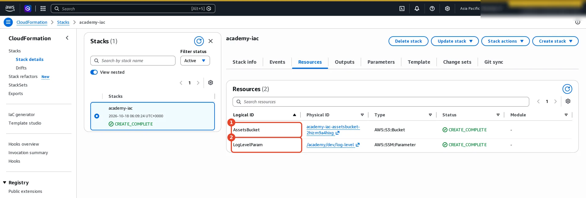The width and height of the screenshot is (586, 198).
Task: Switch to the Outputs tab
Action: 345,62
